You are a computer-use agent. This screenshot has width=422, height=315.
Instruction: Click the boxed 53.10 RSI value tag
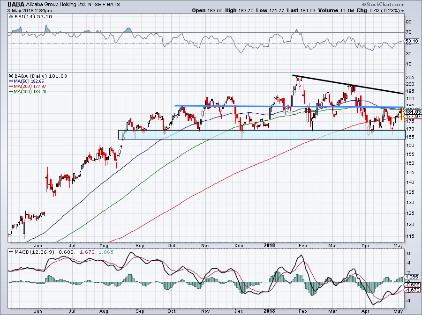tap(412, 41)
